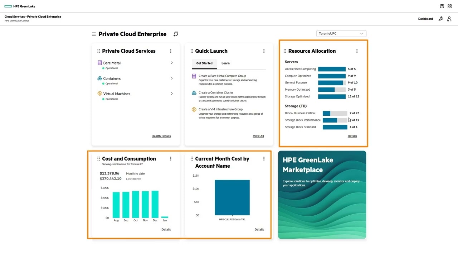This screenshot has height=258, width=458.
Task: Click the Aug bar in cost chart
Action: 116,205
